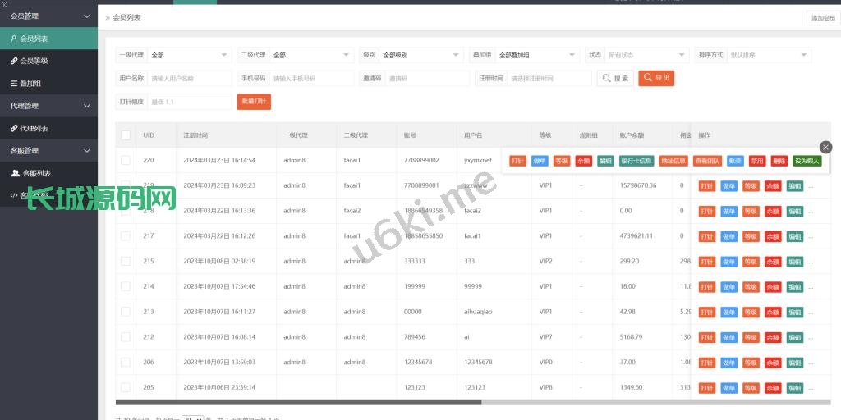Click the people icon beside 客服列表
Viewport: 841px width, 420px height.
[x=15, y=173]
